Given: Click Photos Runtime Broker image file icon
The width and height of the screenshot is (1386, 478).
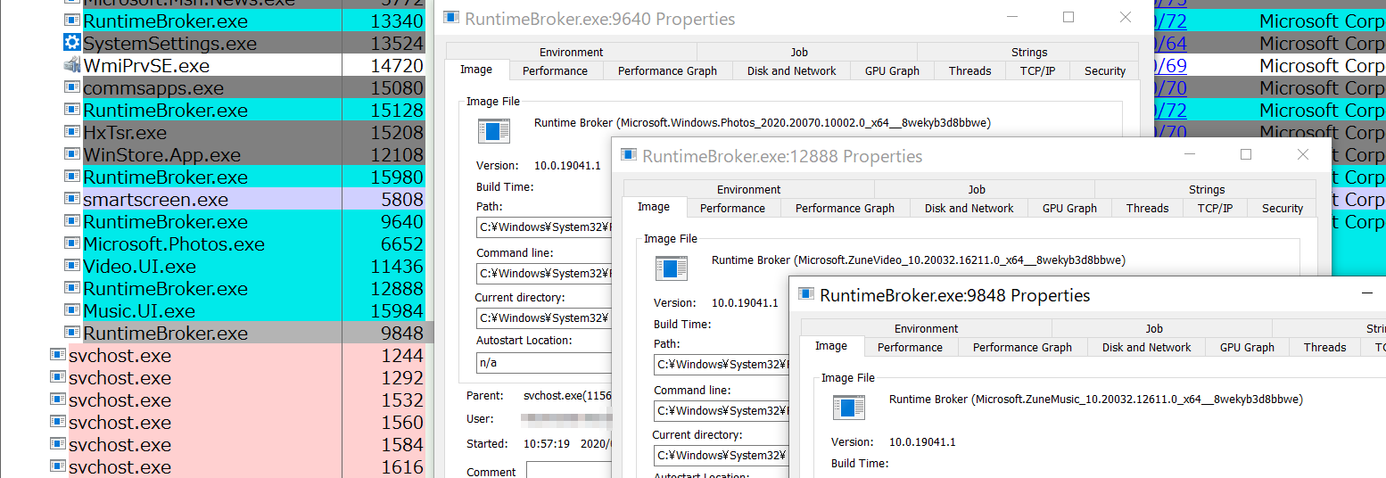Looking at the screenshot, I should [494, 132].
